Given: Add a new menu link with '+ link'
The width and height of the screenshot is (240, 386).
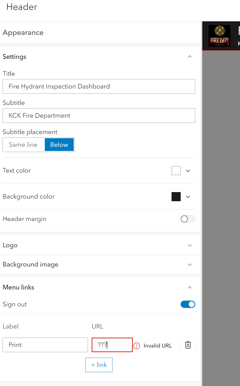Looking at the screenshot, I should [99, 365].
